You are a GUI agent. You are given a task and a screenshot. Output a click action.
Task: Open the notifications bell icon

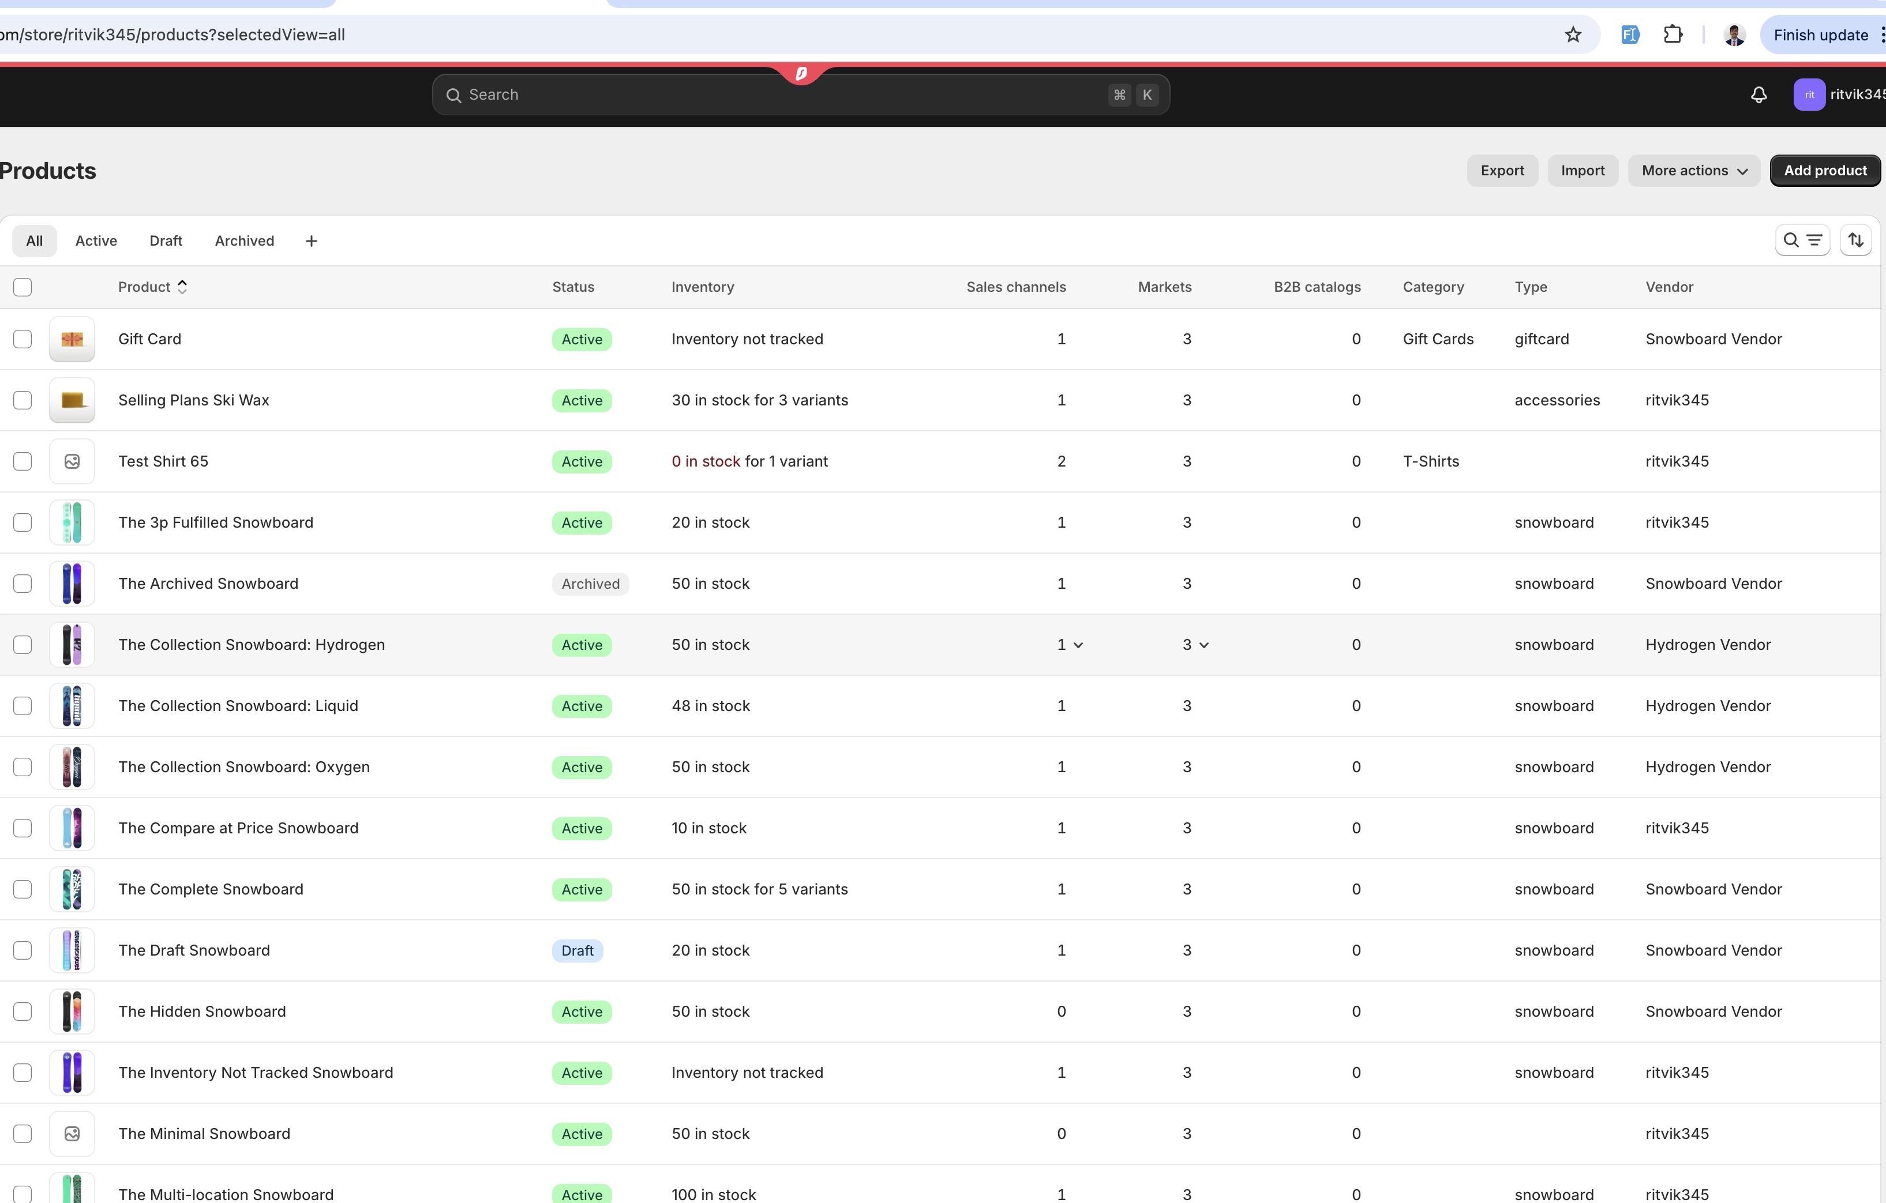tap(1759, 95)
